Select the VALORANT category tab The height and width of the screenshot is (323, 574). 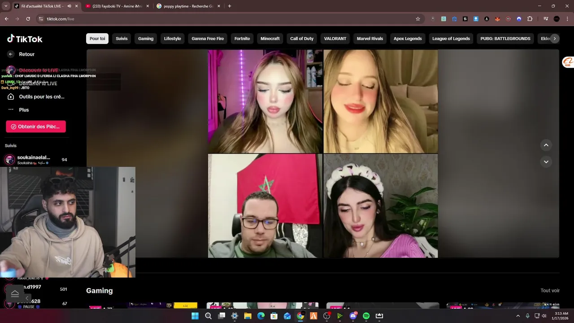pyautogui.click(x=335, y=39)
